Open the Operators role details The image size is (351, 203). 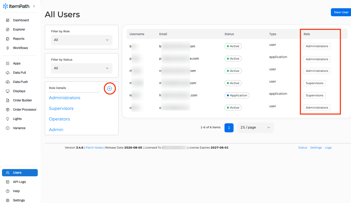(x=59, y=119)
